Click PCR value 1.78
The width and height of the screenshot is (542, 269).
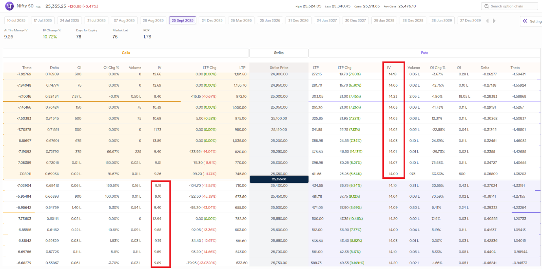click(x=147, y=37)
